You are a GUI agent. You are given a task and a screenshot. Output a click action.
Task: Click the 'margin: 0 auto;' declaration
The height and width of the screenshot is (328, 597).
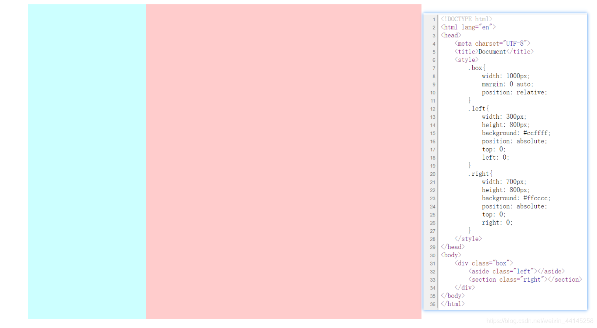coord(508,84)
